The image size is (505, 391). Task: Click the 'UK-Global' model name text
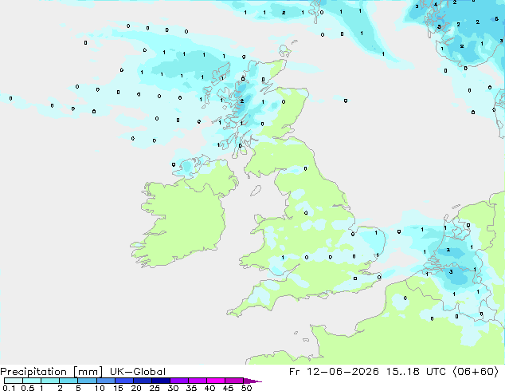(x=138, y=372)
